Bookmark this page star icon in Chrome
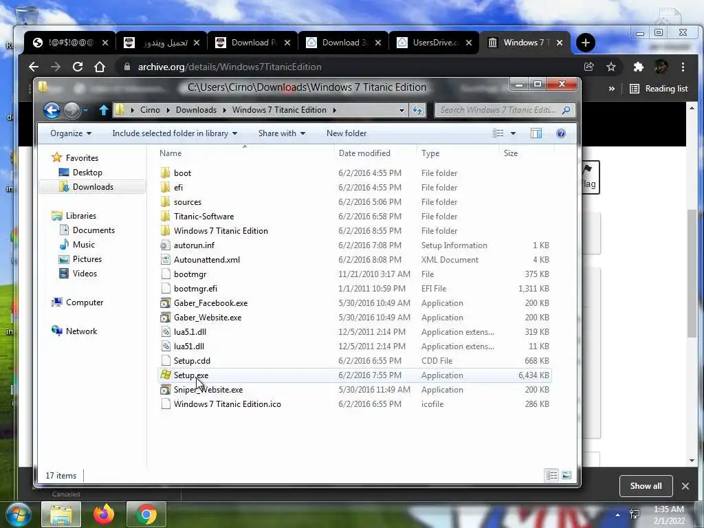Image resolution: width=704 pixels, height=528 pixels. point(611,67)
